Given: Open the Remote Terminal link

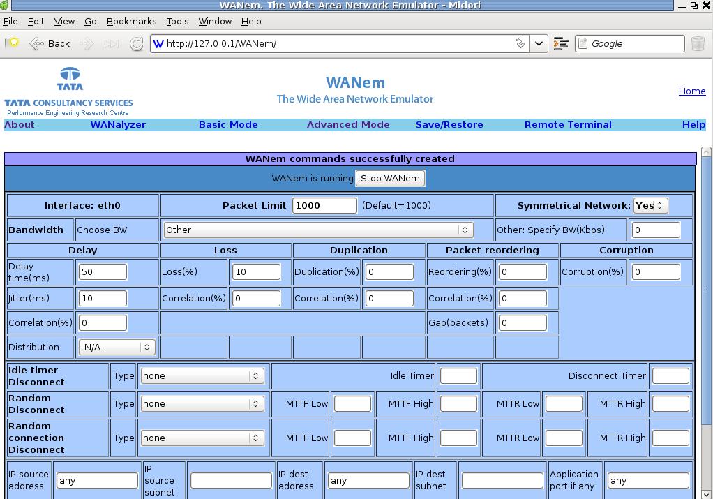Looking at the screenshot, I should point(568,125).
